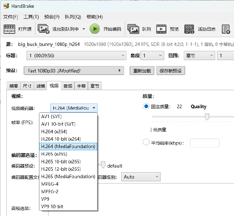Switch to the 音频 tab

[68, 86]
